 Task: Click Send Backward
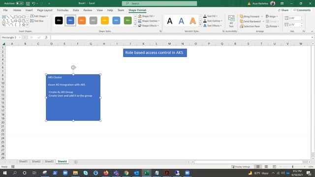251,21
